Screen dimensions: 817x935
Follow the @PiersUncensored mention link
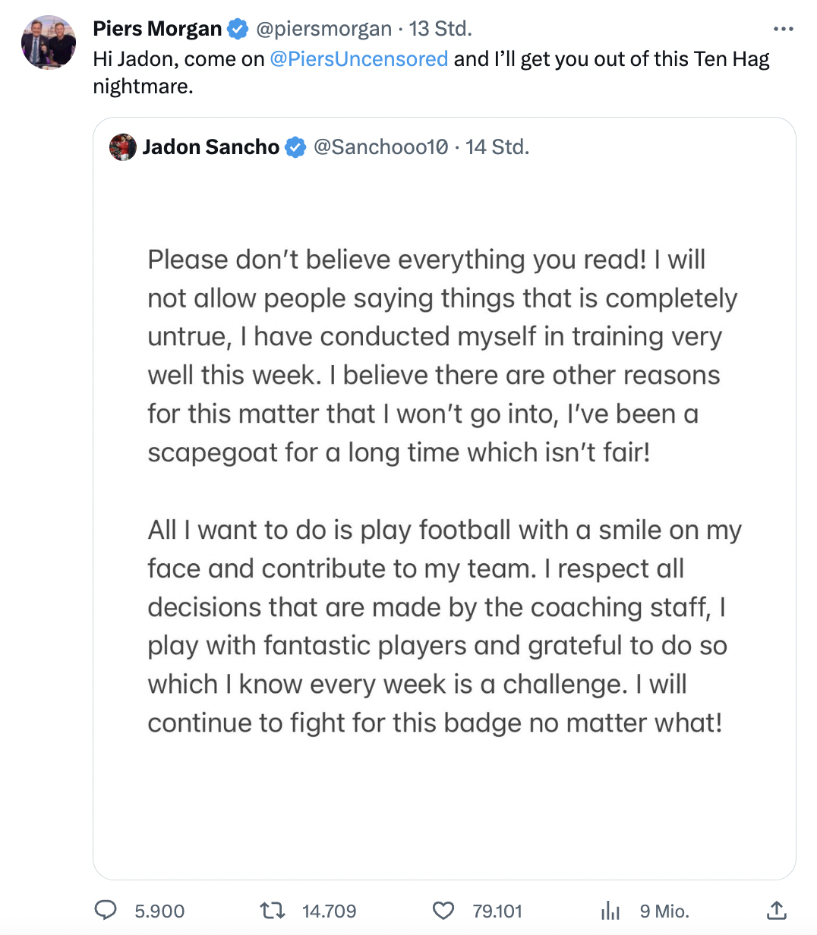point(358,59)
